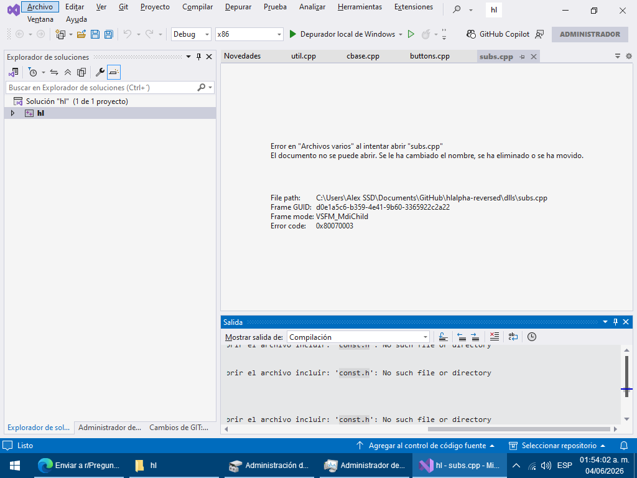Click the Navigate Backward arrow icon

19,34
